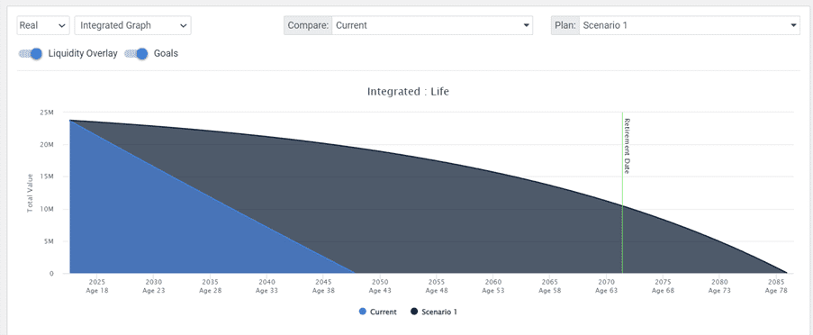Screen dimensions: 813x335
Task: Hide the Current series via legend label
Action: 384,312
